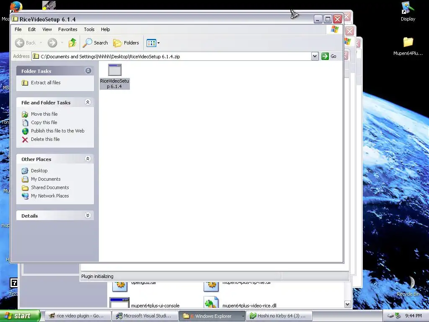This screenshot has width=429, height=322.
Task: Open Shared Documents in Other Places
Action: 50,187
